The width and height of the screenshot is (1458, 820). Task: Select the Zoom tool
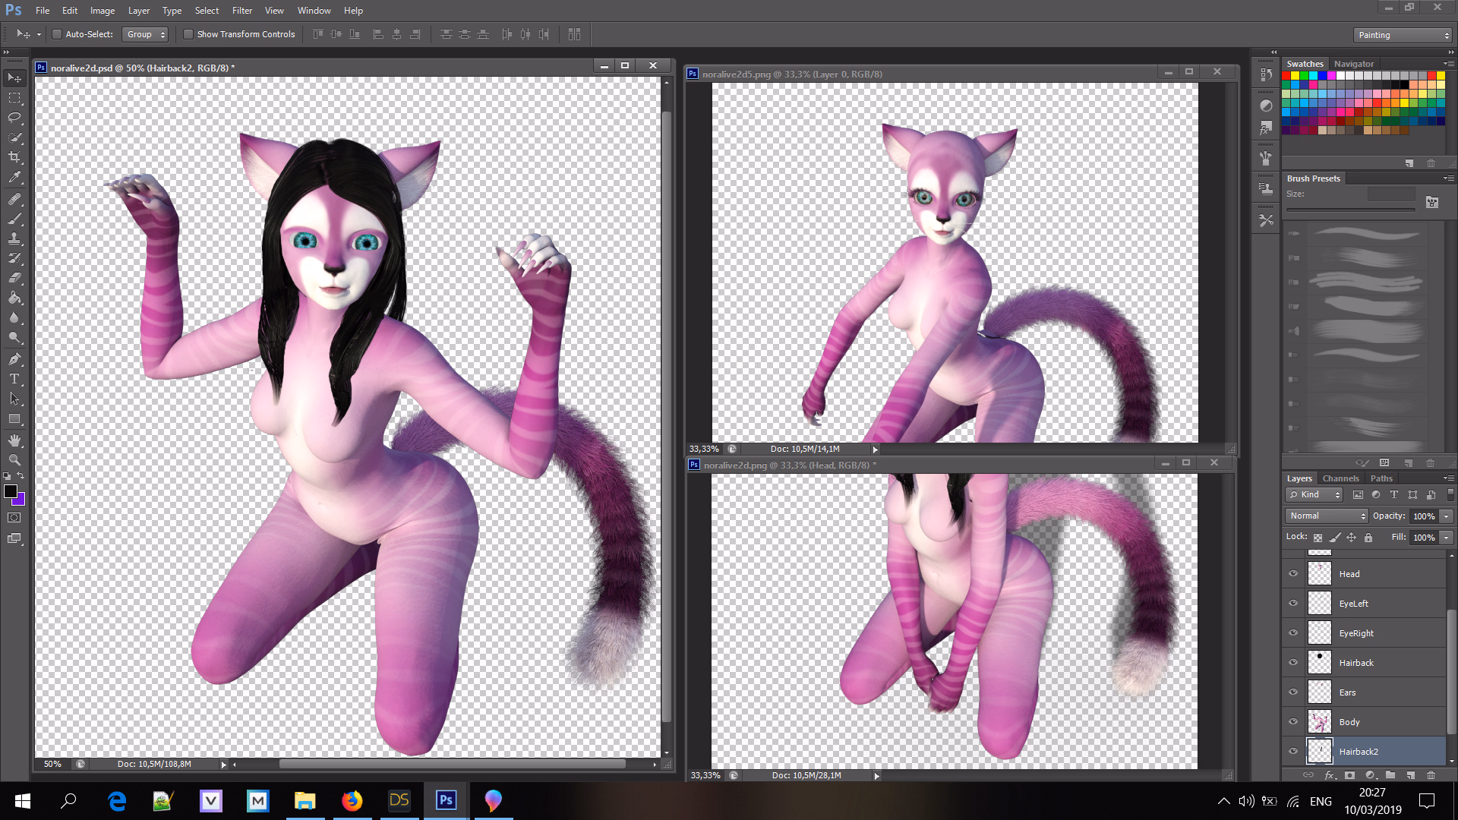click(14, 460)
